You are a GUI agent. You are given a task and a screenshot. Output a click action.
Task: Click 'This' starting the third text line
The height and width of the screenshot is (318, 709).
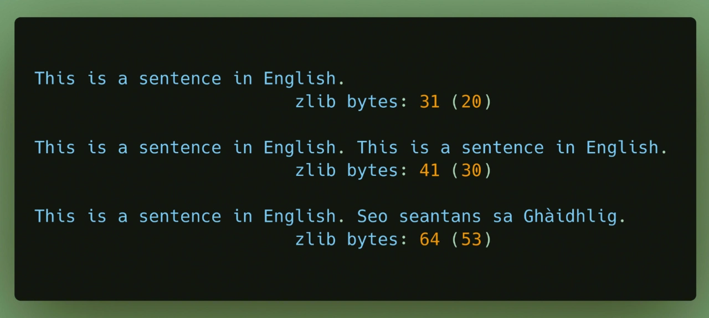(x=55, y=216)
